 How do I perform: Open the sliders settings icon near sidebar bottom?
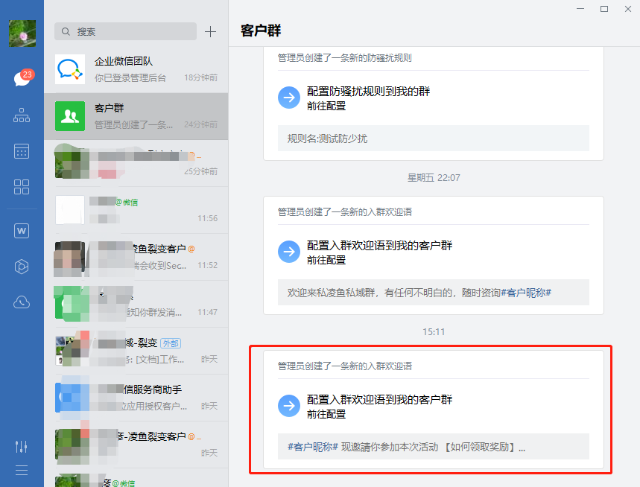coord(22,446)
